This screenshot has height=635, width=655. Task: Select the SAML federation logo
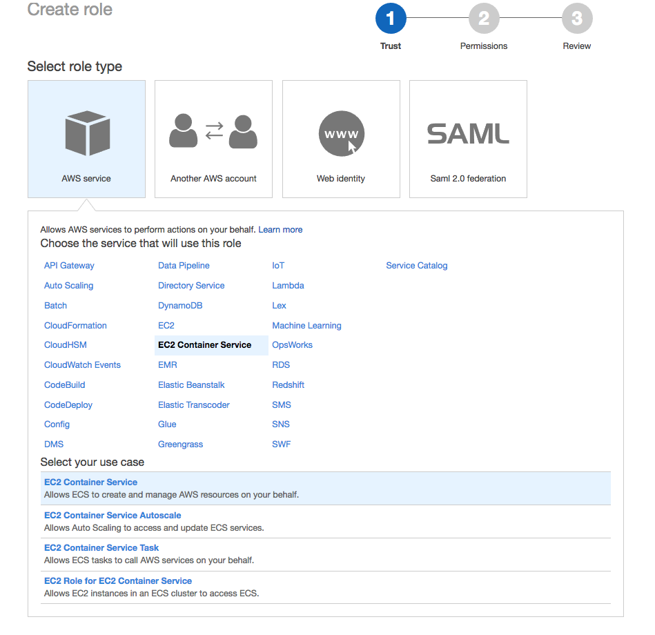(468, 134)
